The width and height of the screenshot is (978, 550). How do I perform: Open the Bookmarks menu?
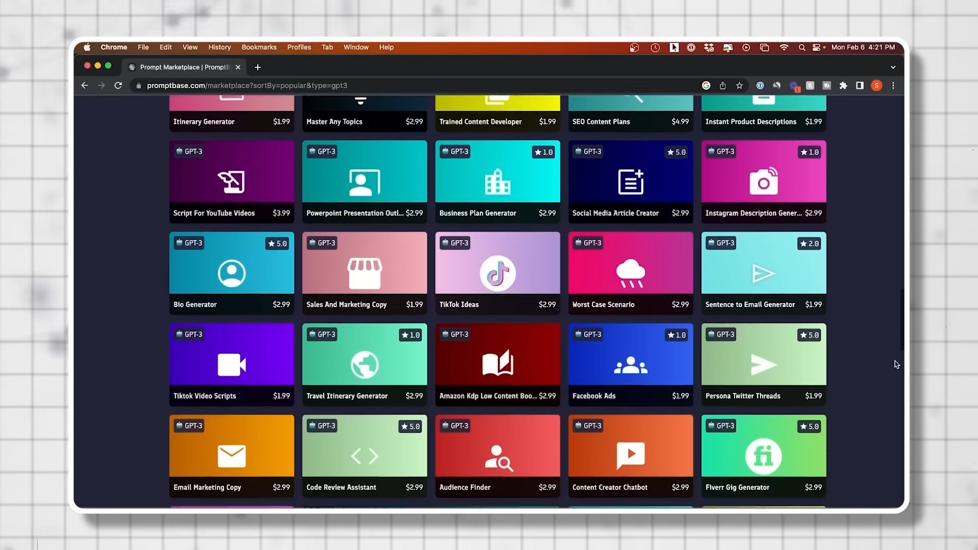[x=259, y=47]
